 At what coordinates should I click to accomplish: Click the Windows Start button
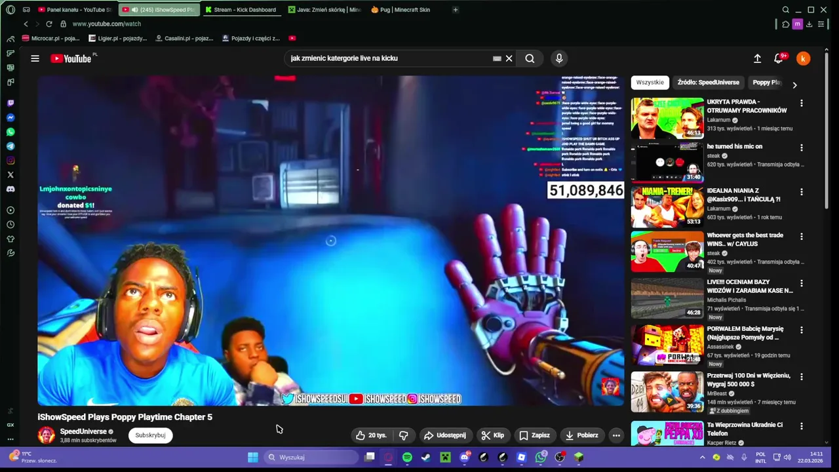[x=253, y=457]
